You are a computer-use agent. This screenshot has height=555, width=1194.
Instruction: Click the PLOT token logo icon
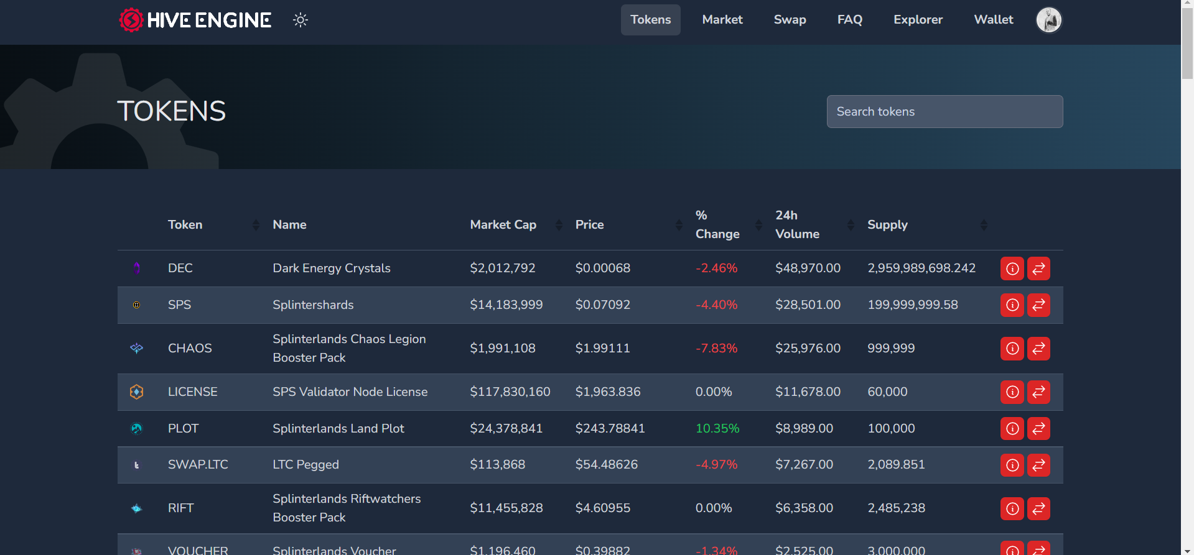click(136, 428)
